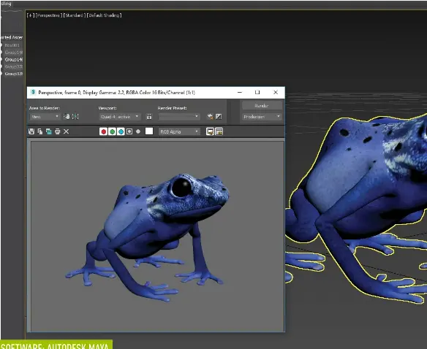Click the Copy Image icon

pos(40,131)
